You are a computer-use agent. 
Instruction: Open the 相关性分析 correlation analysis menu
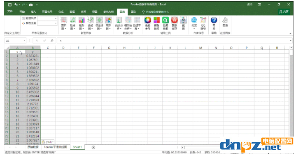coord(128,23)
